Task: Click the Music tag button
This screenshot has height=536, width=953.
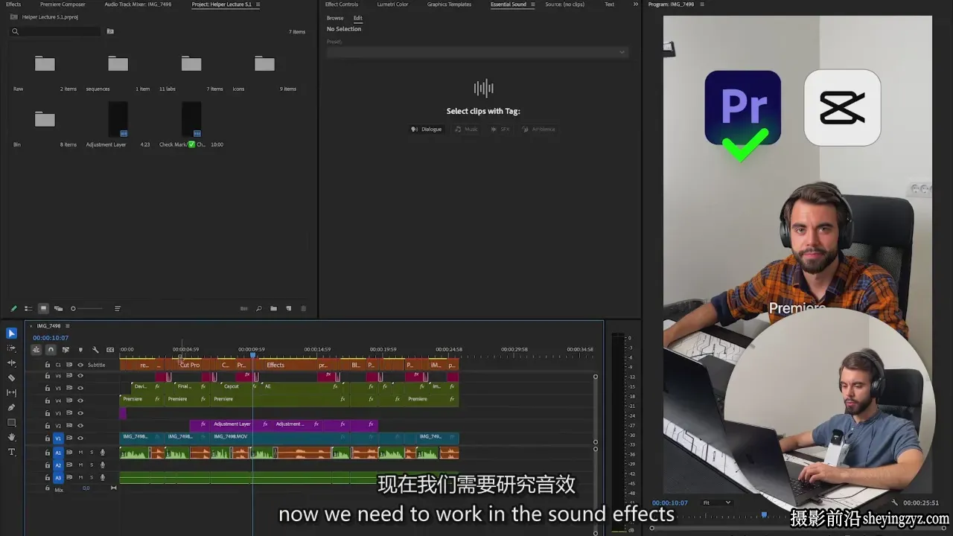Action: pyautogui.click(x=467, y=130)
